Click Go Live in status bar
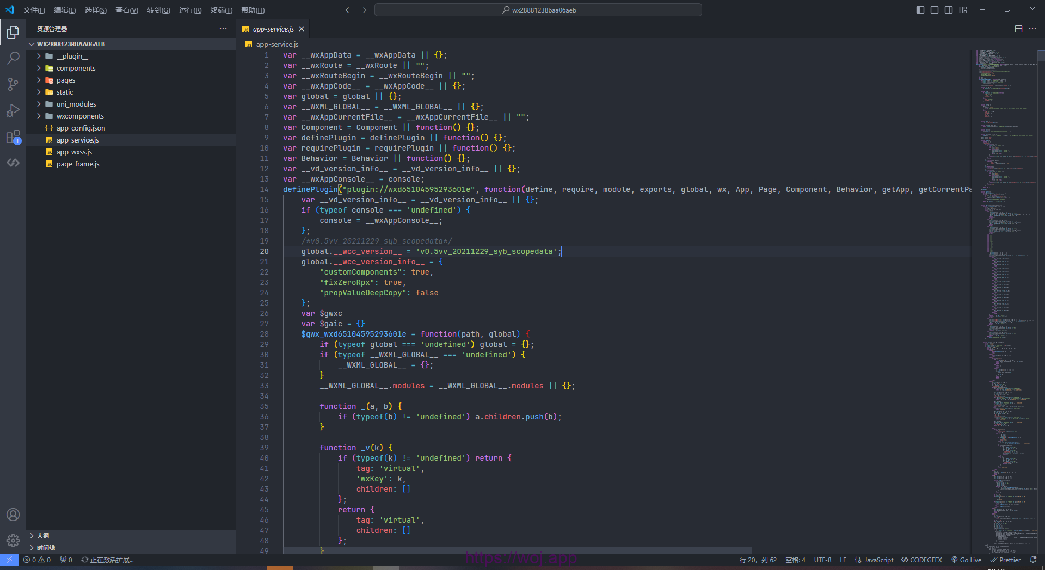The width and height of the screenshot is (1045, 570). point(966,560)
